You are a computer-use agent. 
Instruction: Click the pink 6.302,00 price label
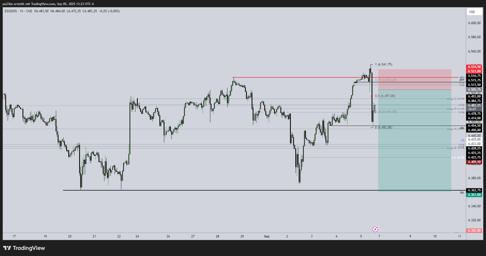pyautogui.click(x=474, y=231)
